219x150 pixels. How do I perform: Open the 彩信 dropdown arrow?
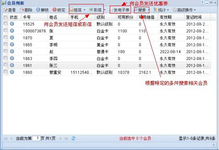click(104, 10)
